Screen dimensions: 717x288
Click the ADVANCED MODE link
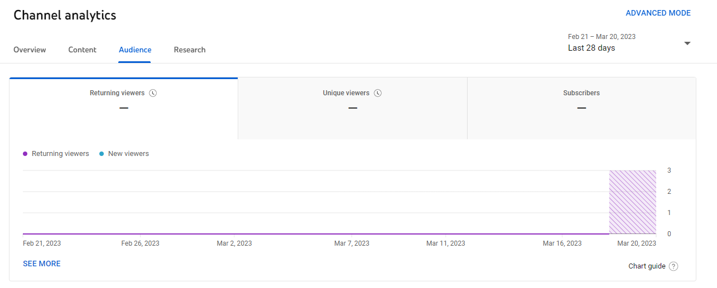pos(658,13)
